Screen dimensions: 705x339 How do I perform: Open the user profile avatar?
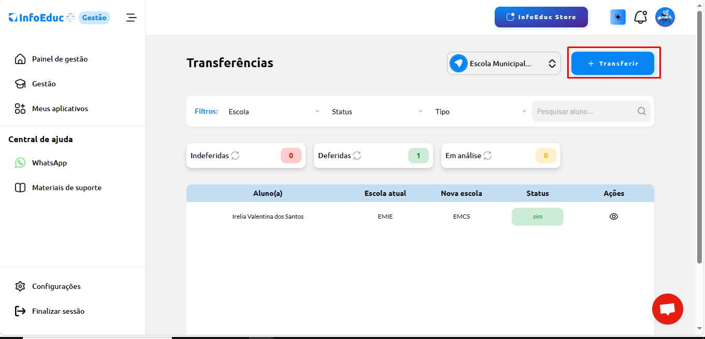click(665, 17)
